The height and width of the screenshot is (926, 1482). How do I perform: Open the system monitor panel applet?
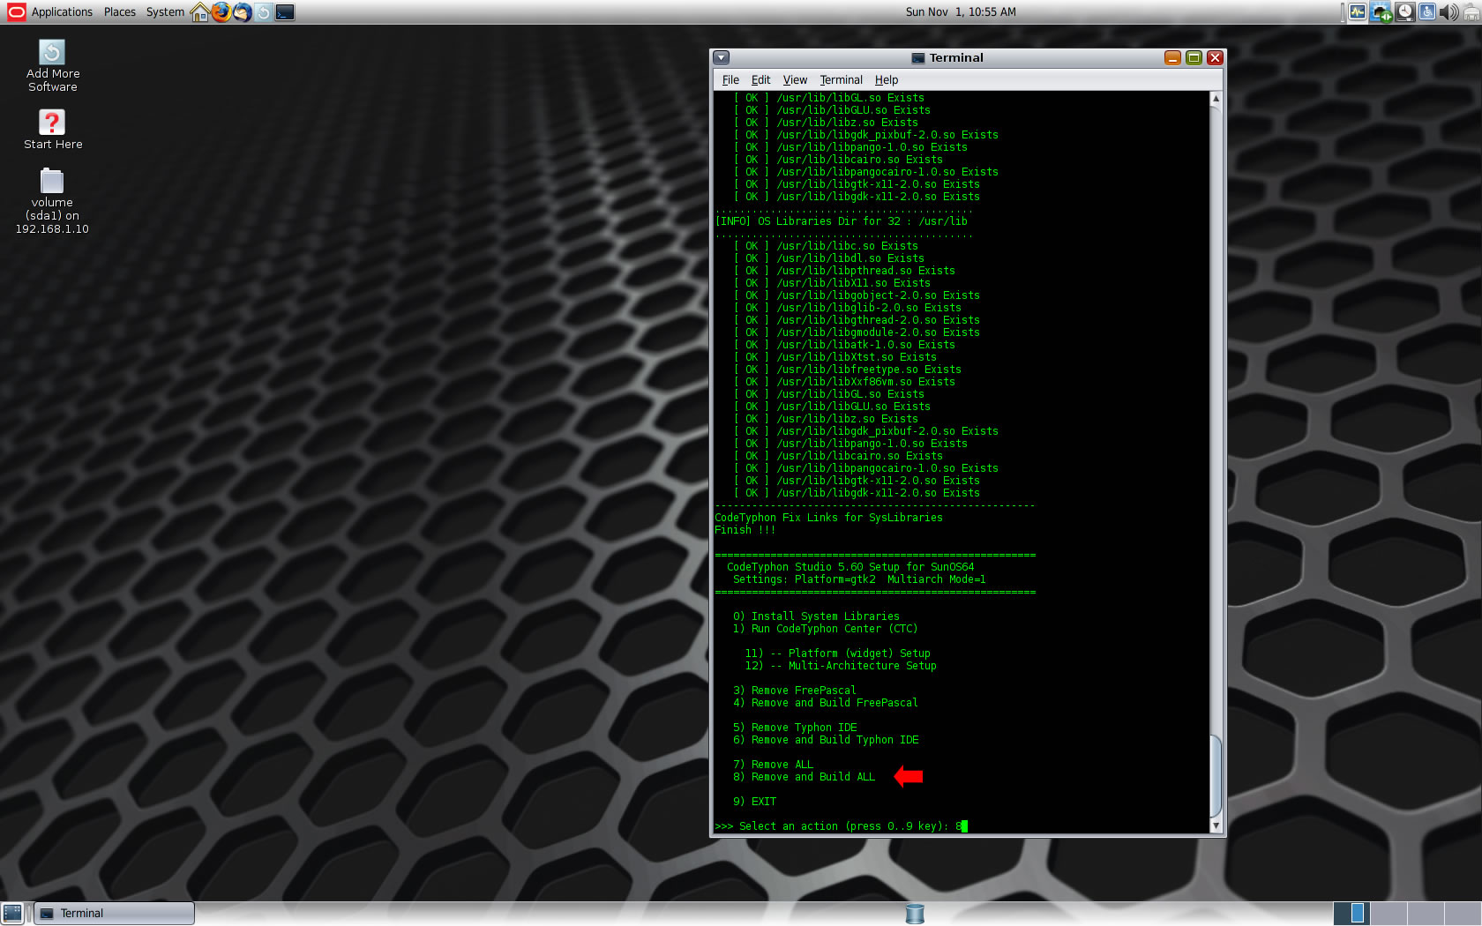click(1357, 11)
